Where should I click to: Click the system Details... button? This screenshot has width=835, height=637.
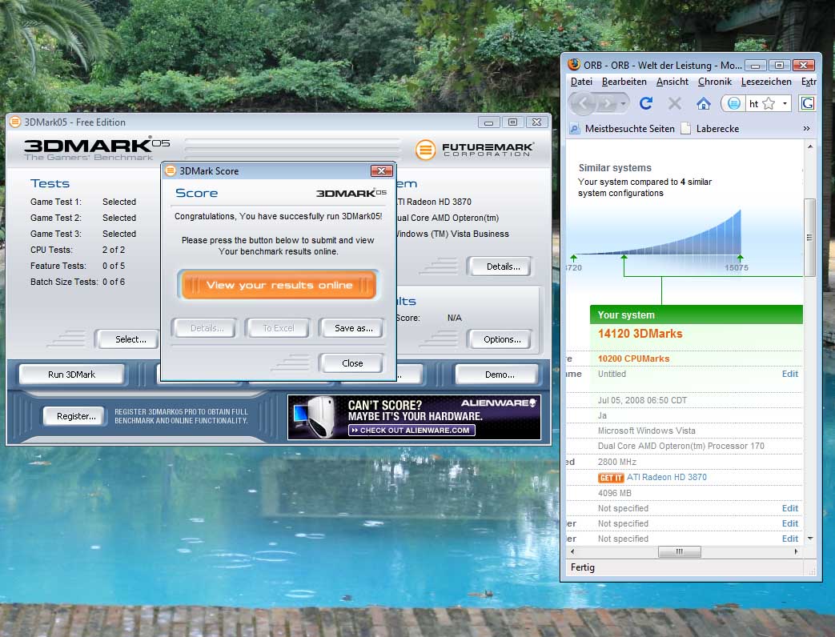click(500, 266)
